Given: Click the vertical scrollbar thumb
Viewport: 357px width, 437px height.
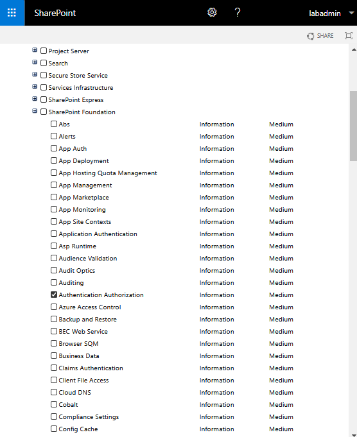Looking at the screenshot, I should tap(353, 126).
